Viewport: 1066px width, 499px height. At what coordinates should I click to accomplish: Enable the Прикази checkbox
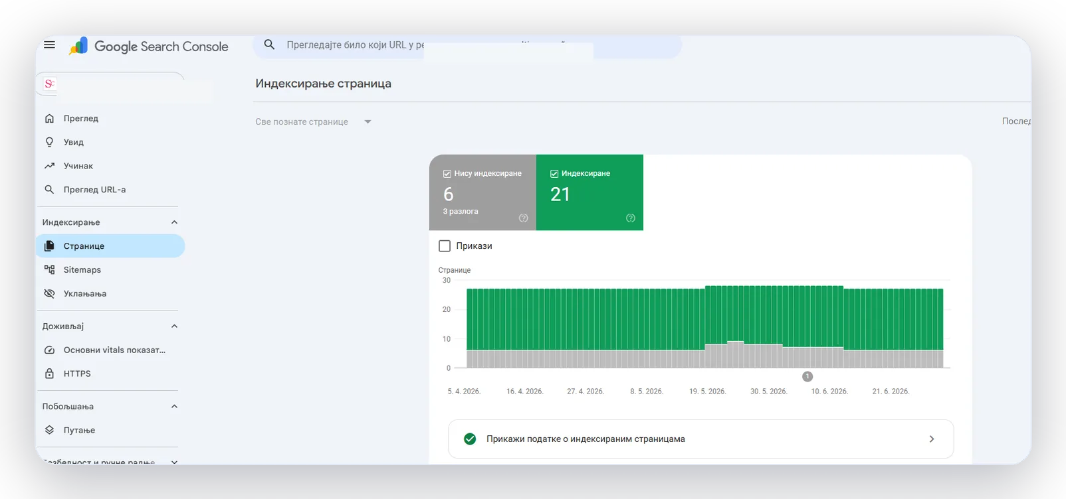point(445,246)
